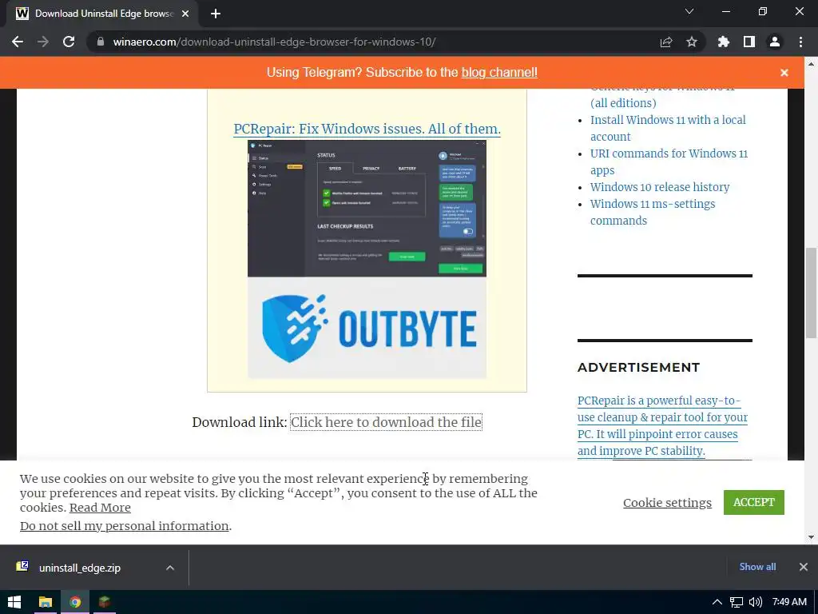
Task: Open the tab search chevron
Action: 689,11
